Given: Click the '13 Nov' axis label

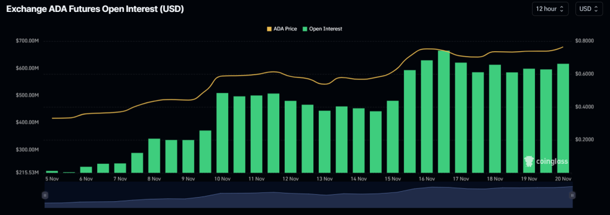Looking at the screenshot, I should 325,179.
